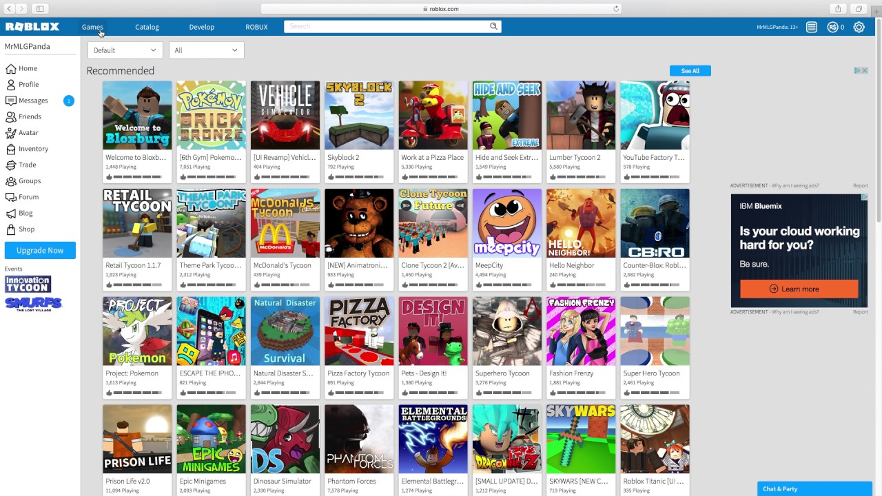This screenshot has height=496, width=882.
Task: Click the Safari reload page icon
Action: [x=616, y=9]
